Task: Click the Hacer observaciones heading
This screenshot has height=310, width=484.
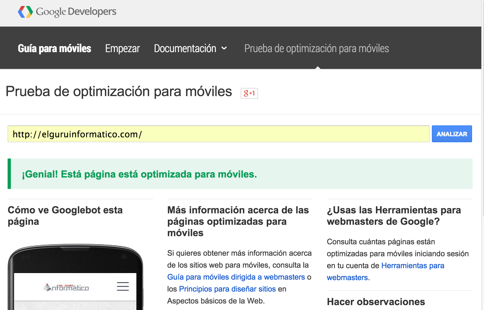Action: [376, 302]
